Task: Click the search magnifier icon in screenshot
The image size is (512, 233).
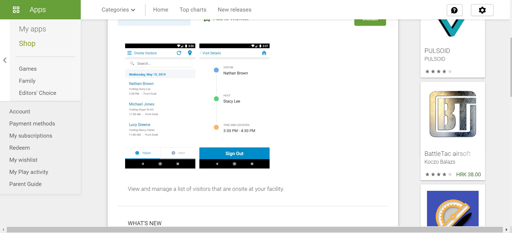Action: pos(132,63)
